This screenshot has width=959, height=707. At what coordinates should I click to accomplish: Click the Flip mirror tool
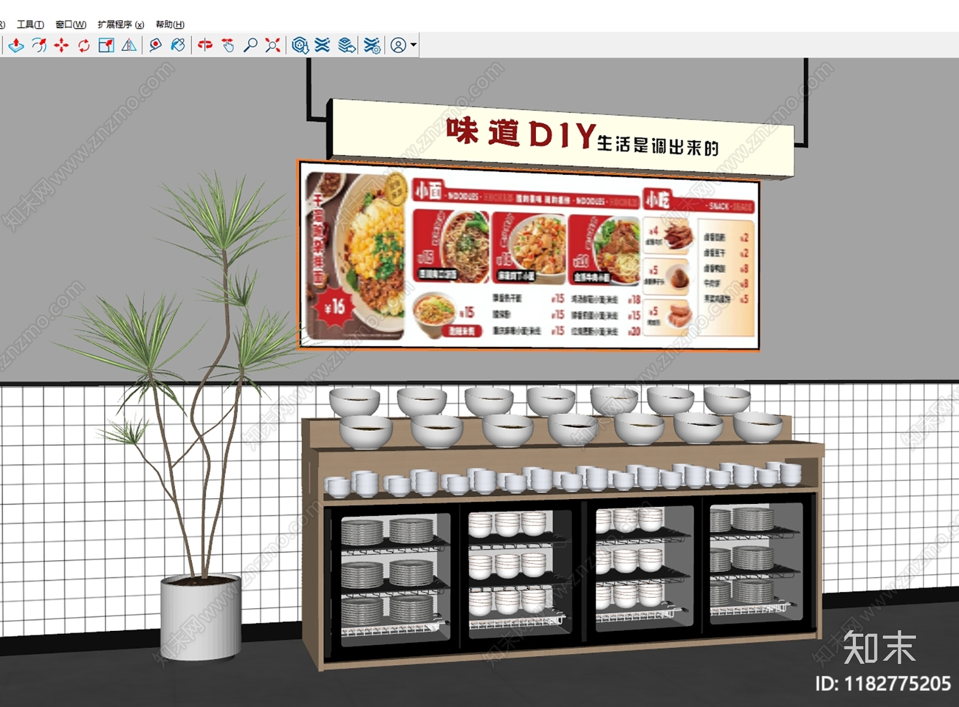click(129, 45)
